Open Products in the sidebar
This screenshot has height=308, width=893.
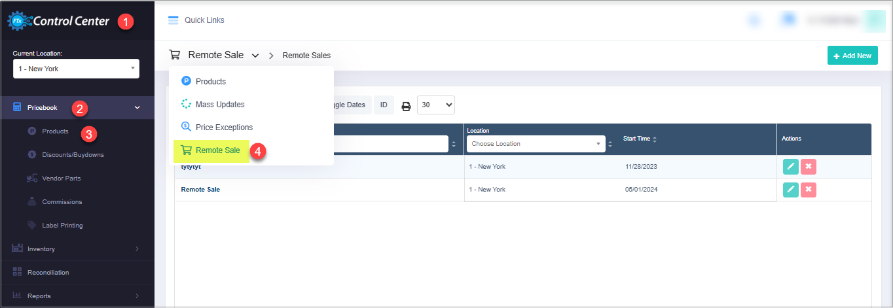pos(55,131)
